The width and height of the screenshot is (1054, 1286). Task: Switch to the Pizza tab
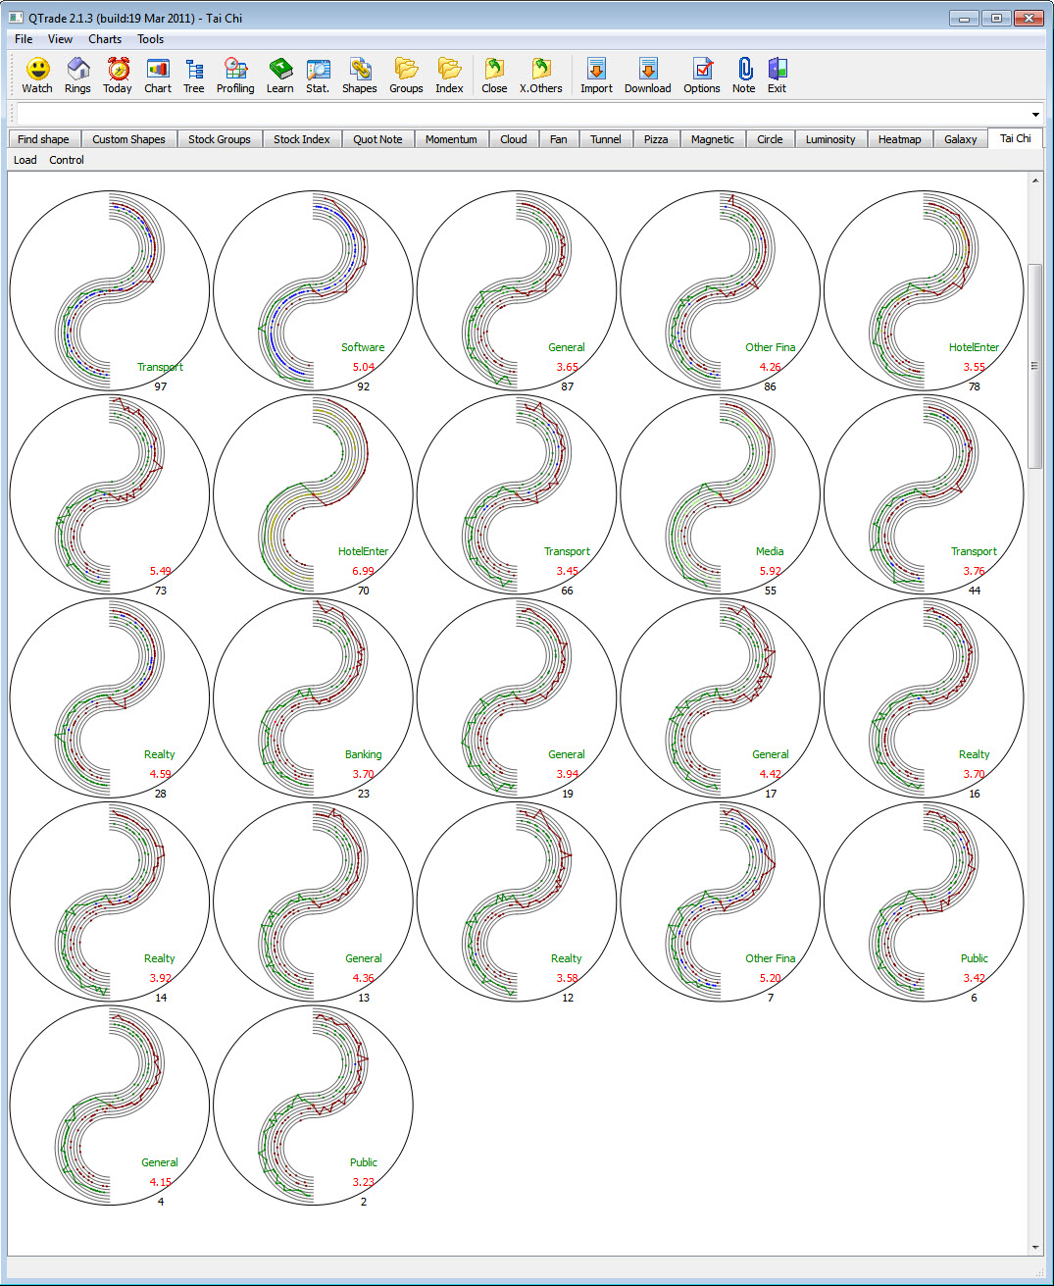tap(656, 138)
